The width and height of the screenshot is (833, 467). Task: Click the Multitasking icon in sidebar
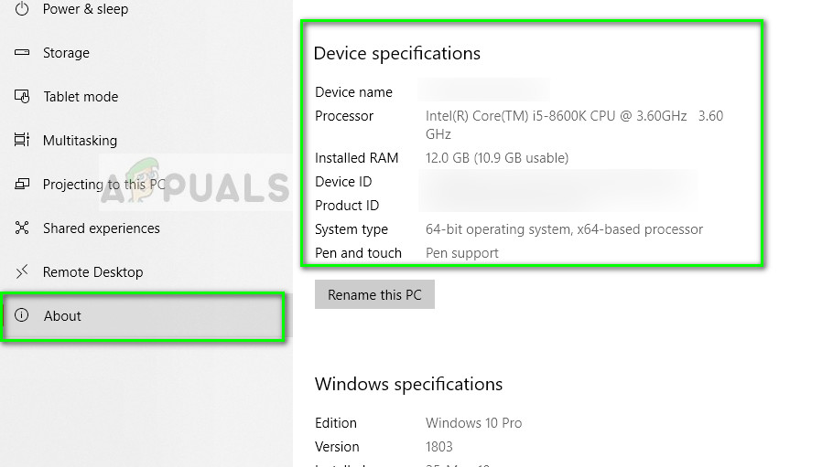[x=22, y=141]
